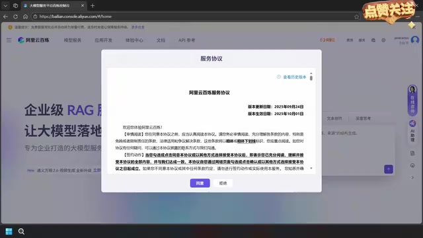
Task: Close the 大模型服务平台百炼控制台 browser tab
Action: (x=83, y=5)
